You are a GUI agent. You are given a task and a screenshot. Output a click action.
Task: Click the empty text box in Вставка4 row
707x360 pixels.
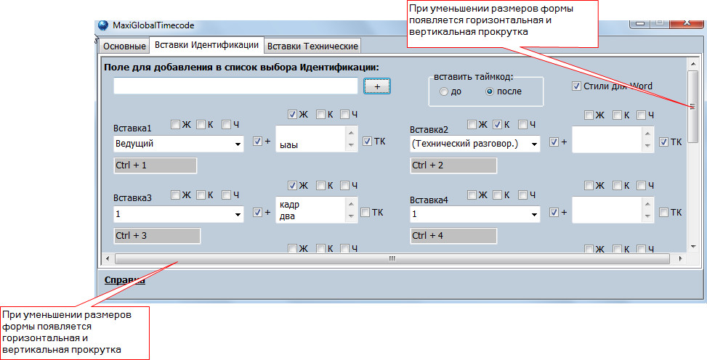click(607, 210)
